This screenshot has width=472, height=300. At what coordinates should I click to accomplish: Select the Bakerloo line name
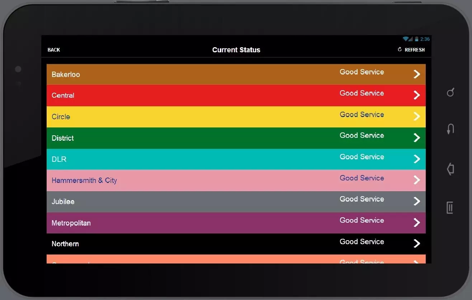tap(66, 74)
